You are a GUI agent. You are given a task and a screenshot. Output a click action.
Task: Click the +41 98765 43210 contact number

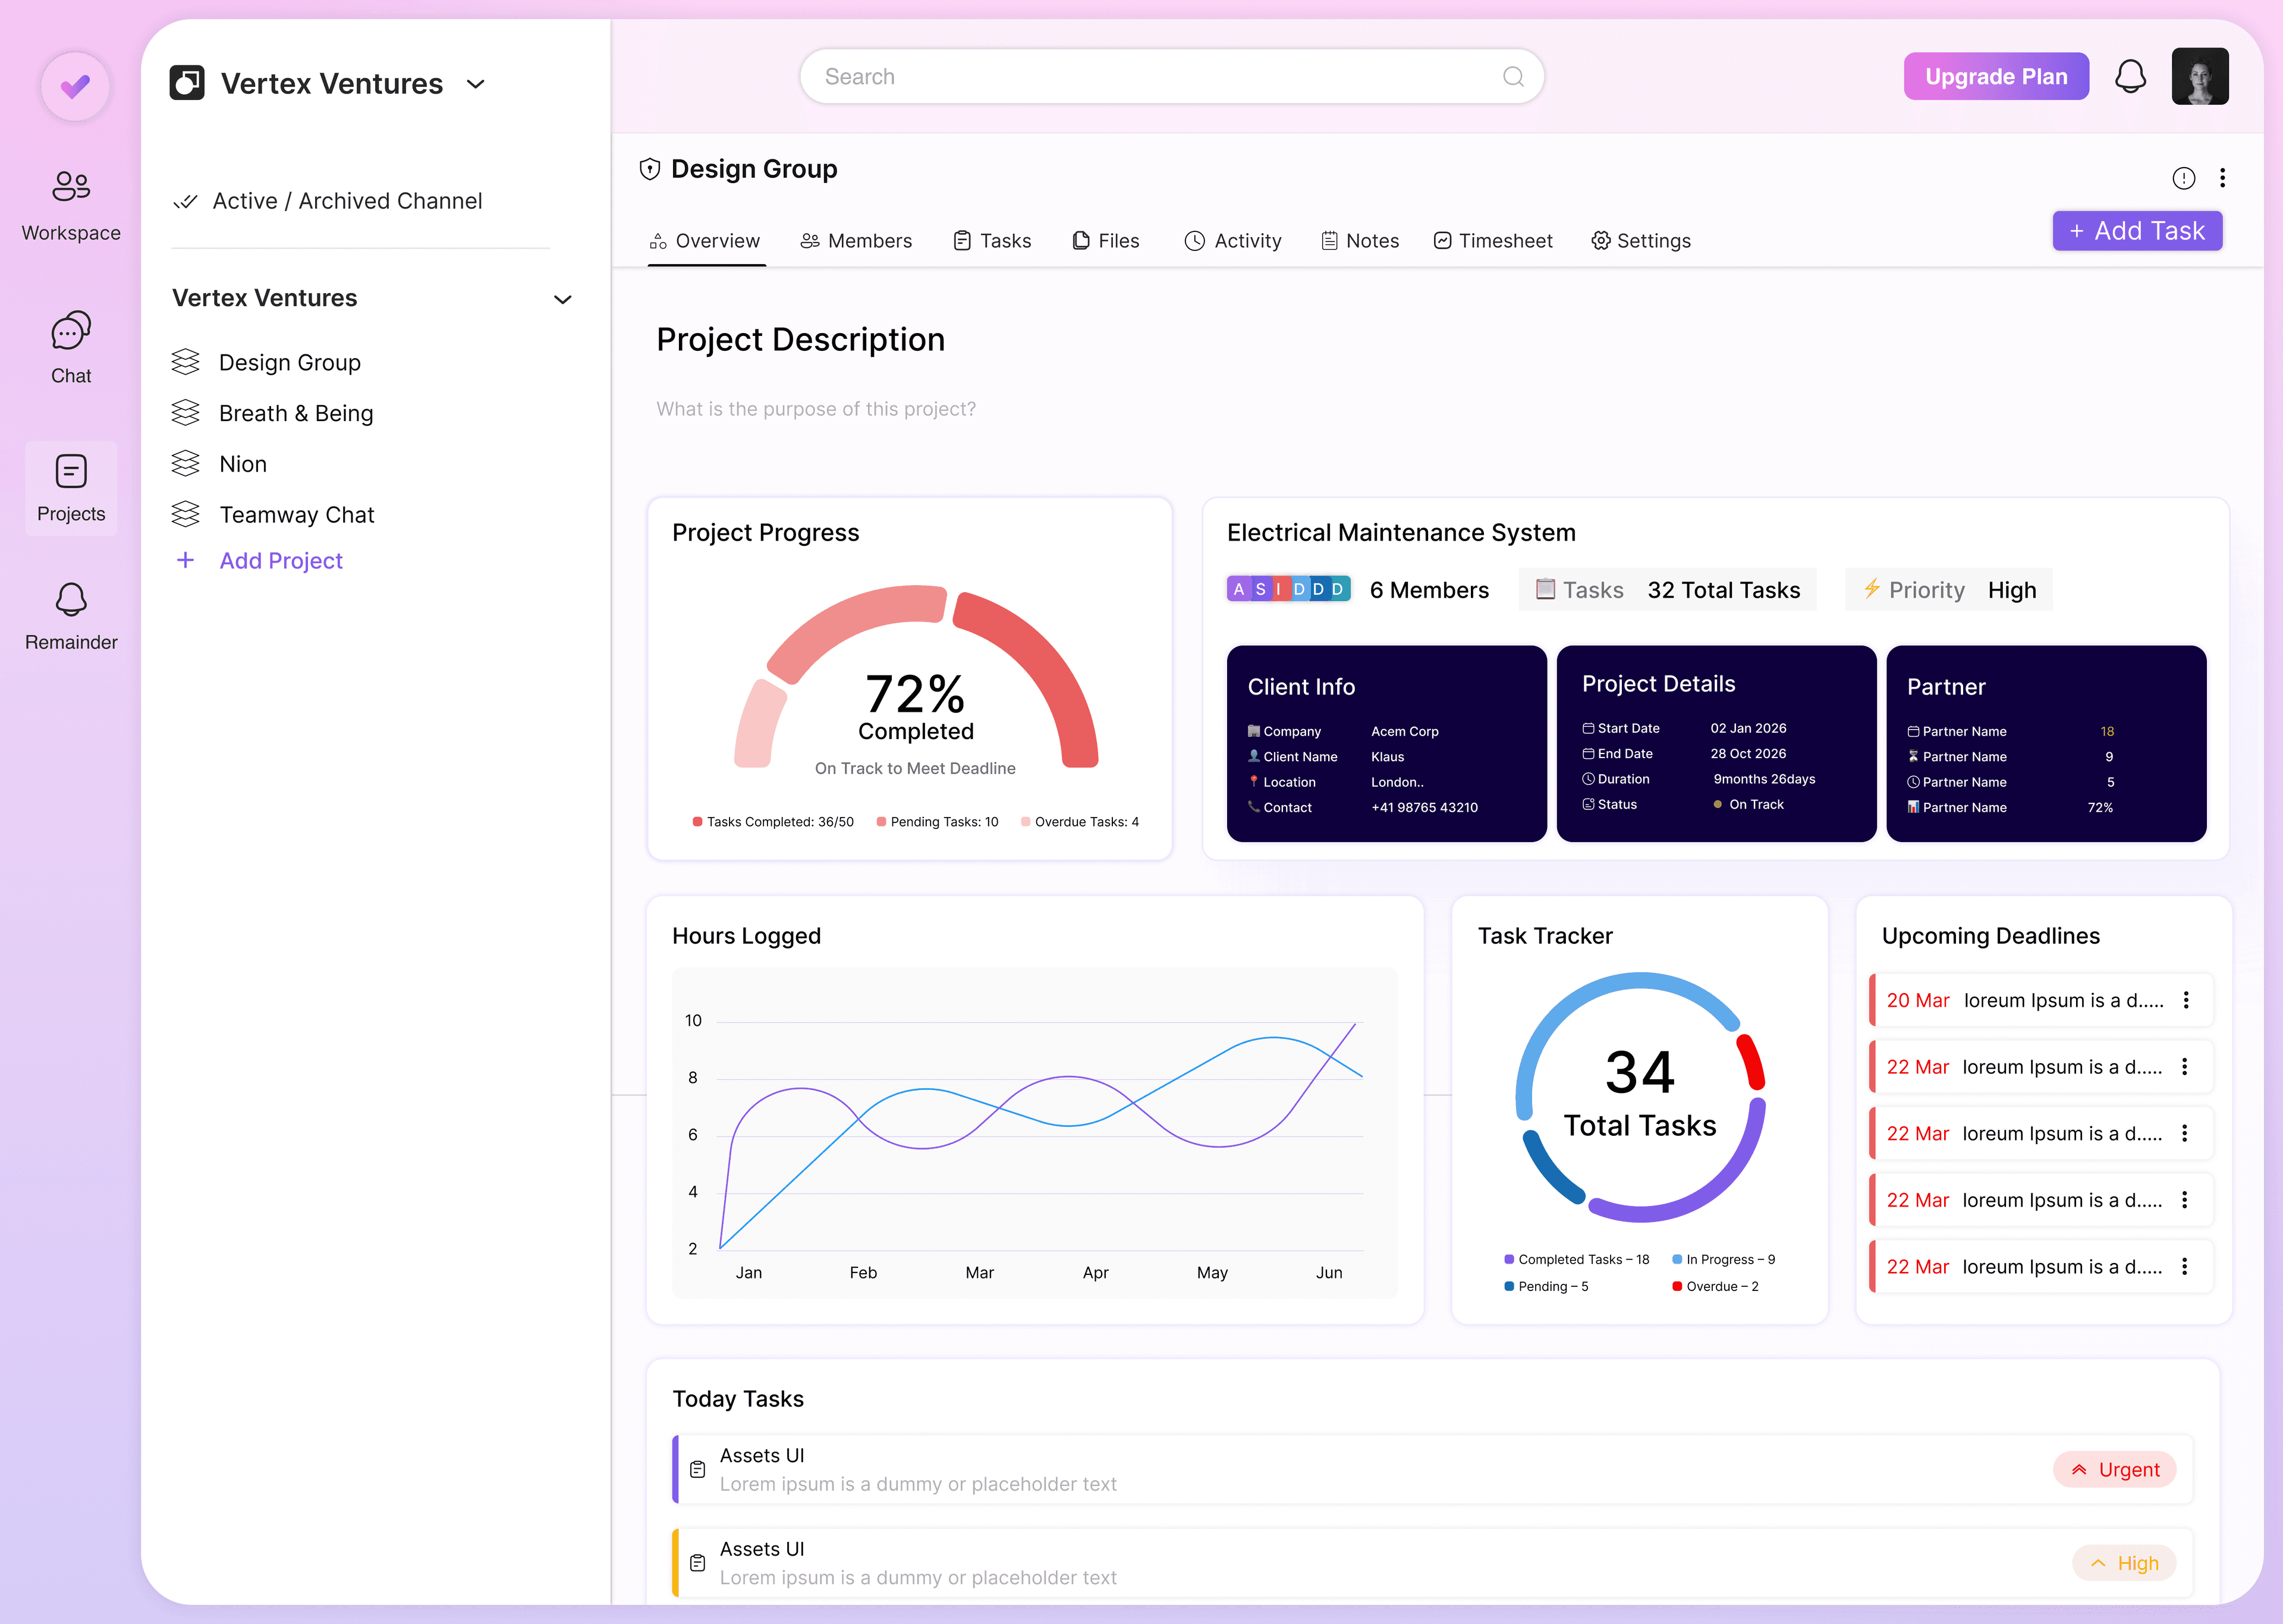point(1424,807)
